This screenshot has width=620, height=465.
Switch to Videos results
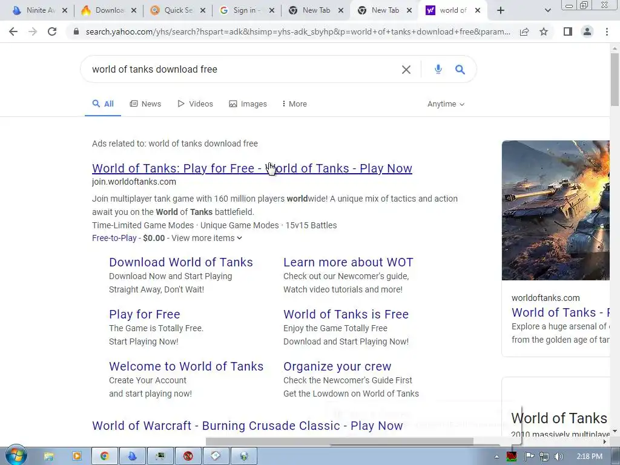click(196, 104)
